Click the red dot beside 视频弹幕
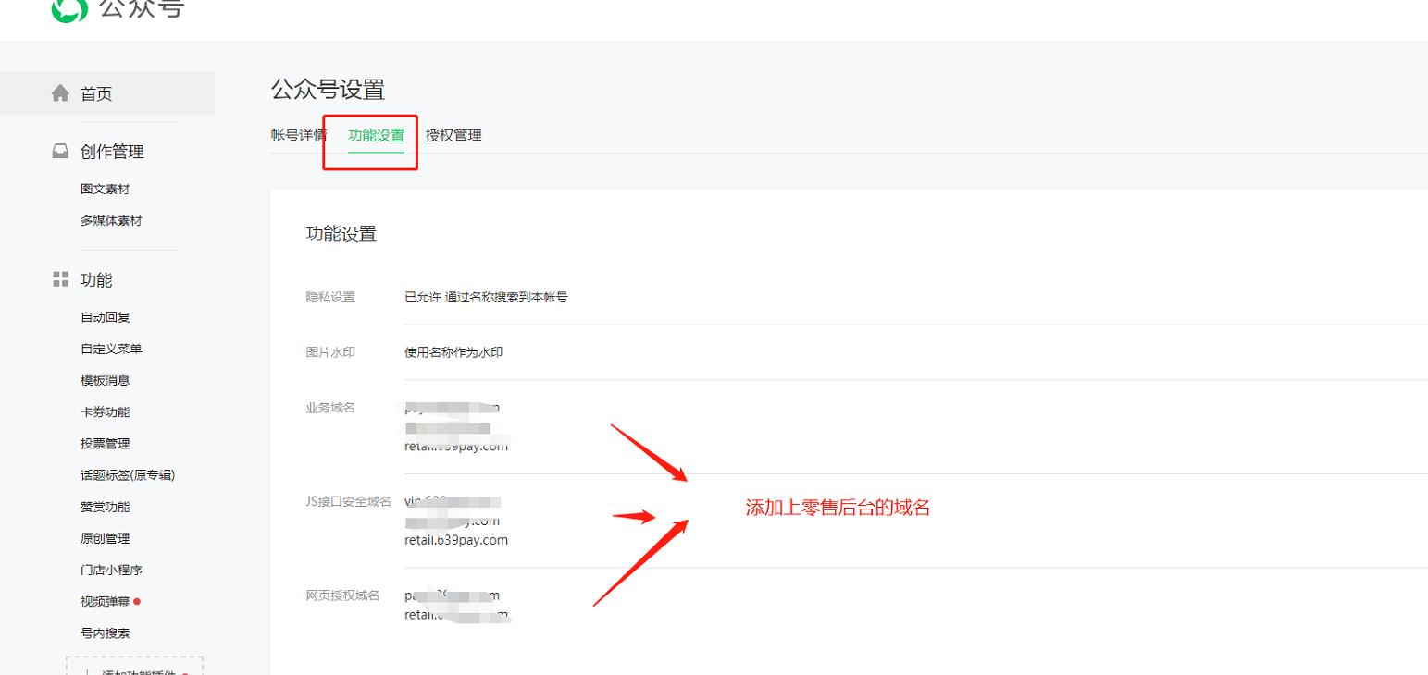1428x675 pixels. pyautogui.click(x=137, y=601)
